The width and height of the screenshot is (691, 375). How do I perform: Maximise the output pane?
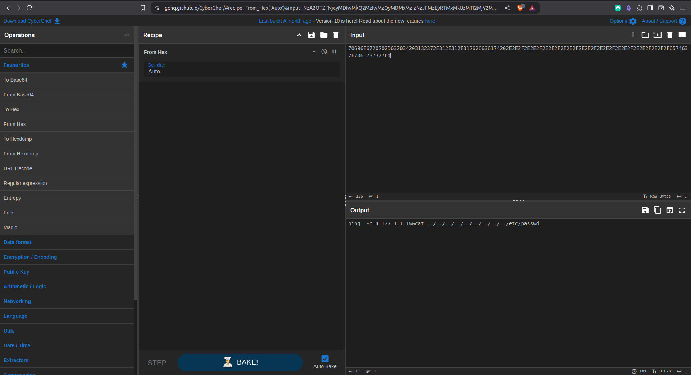coord(682,210)
